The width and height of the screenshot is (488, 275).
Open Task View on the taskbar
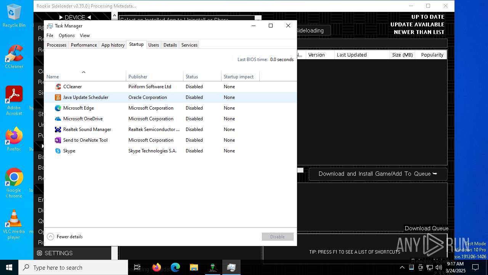click(x=137, y=267)
